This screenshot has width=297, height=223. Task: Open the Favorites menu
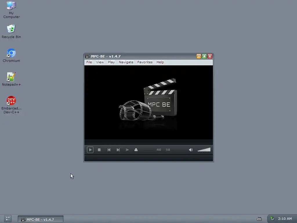[145, 62]
